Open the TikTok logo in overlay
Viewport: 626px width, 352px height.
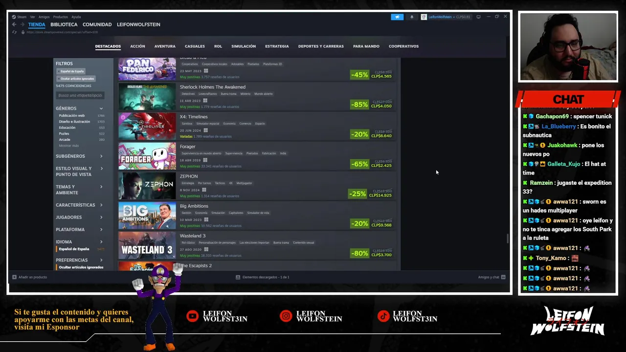pos(383,316)
